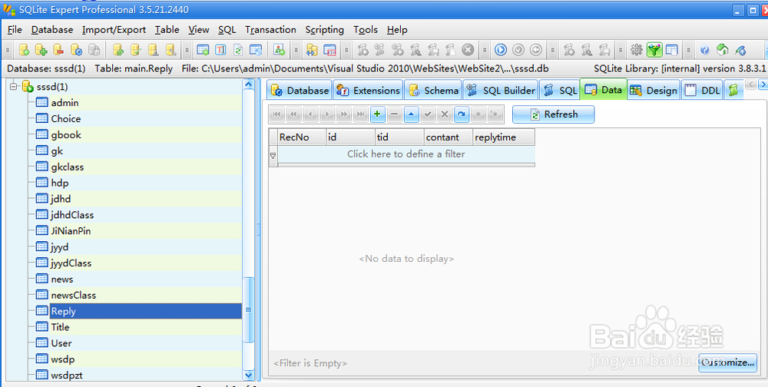Click the feather with info badge icon
This screenshot has height=387, width=768.
pos(740,49)
